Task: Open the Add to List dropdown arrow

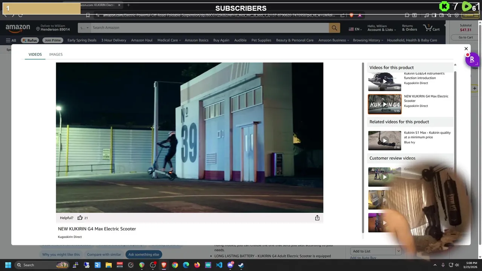Action: pyautogui.click(x=398, y=251)
